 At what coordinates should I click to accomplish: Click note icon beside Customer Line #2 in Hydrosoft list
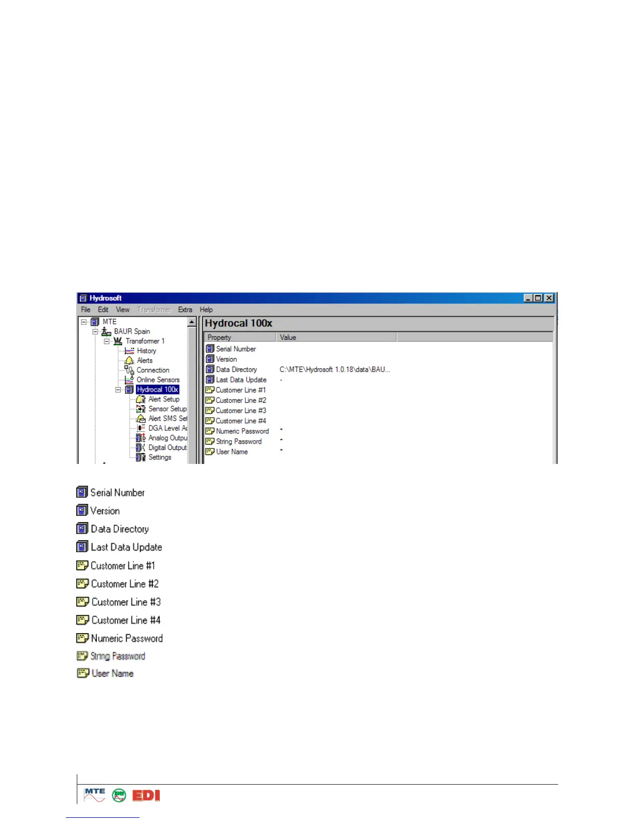click(210, 400)
